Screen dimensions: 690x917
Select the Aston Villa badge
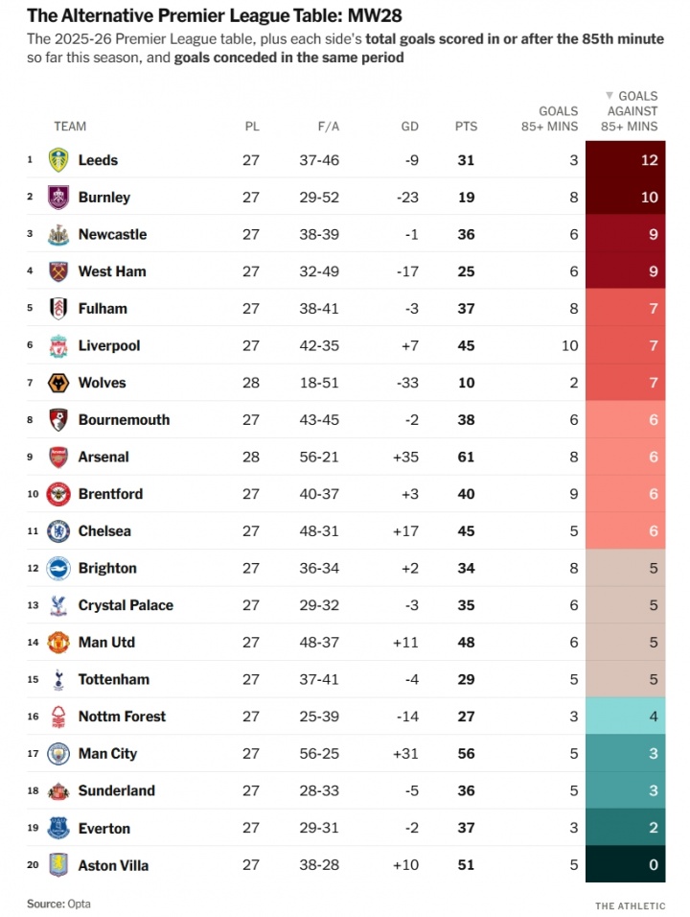coord(58,865)
